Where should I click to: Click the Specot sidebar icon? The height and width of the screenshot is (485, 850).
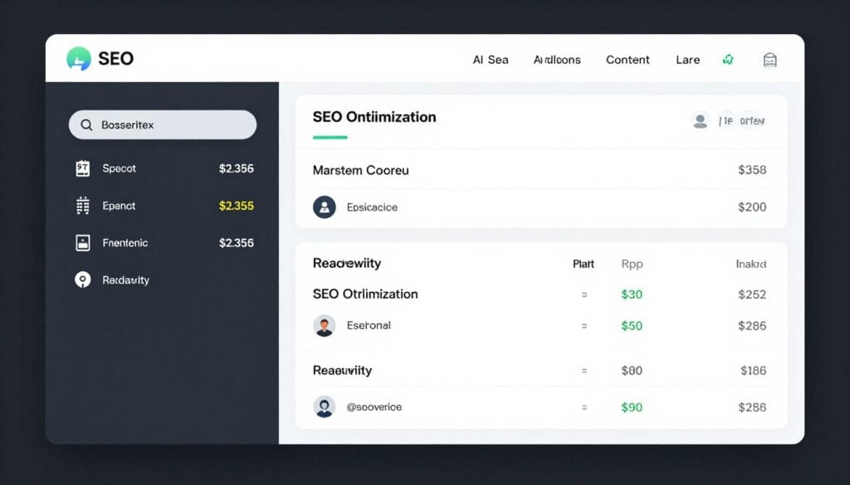click(x=82, y=168)
